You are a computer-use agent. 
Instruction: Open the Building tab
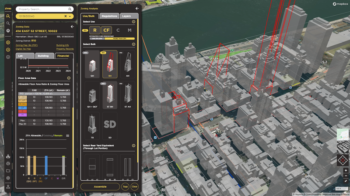pos(43,56)
